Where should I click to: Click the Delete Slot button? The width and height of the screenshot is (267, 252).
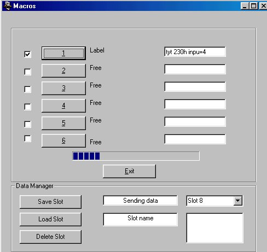click(x=50, y=237)
